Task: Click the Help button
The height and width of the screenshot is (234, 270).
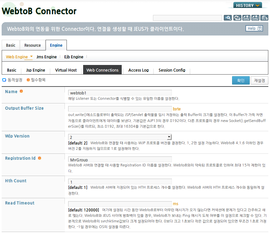Action: pyautogui.click(x=254, y=29)
